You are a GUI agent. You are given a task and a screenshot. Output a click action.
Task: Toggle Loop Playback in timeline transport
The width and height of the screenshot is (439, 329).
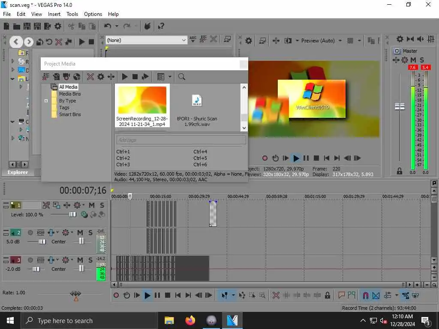pos(126,295)
